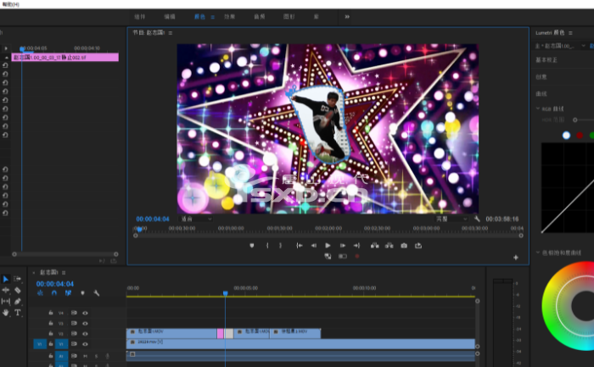Viewport: 594px width, 367px height.
Task: Hide track V2 output with eye
Action: click(x=85, y=334)
